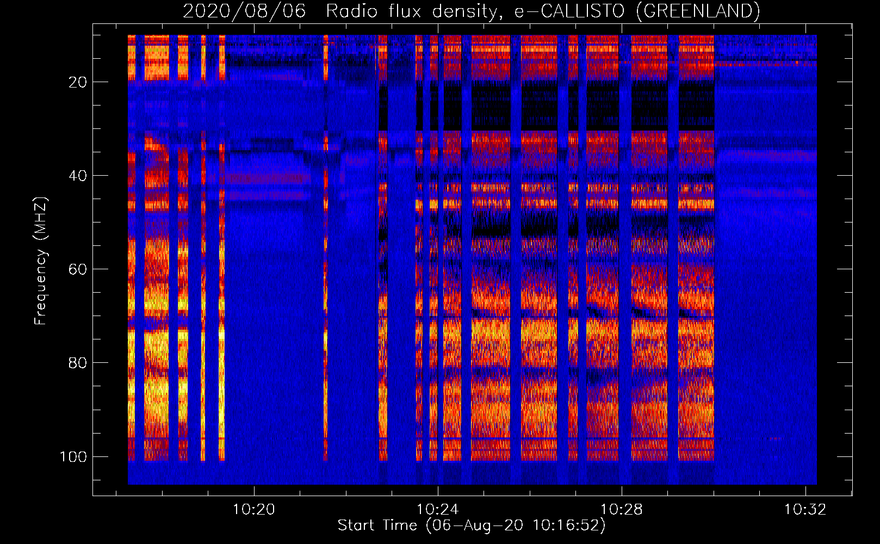The height and width of the screenshot is (544, 880).
Task: Click the 10:32 time axis label
Action: click(x=805, y=510)
